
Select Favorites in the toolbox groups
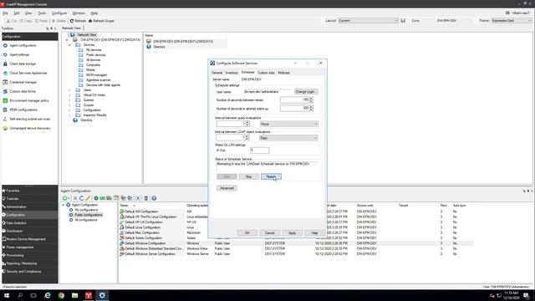point(13,191)
